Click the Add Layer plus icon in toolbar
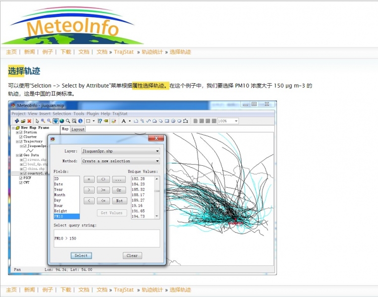Screen dimensions: 378x297 coord(17,121)
